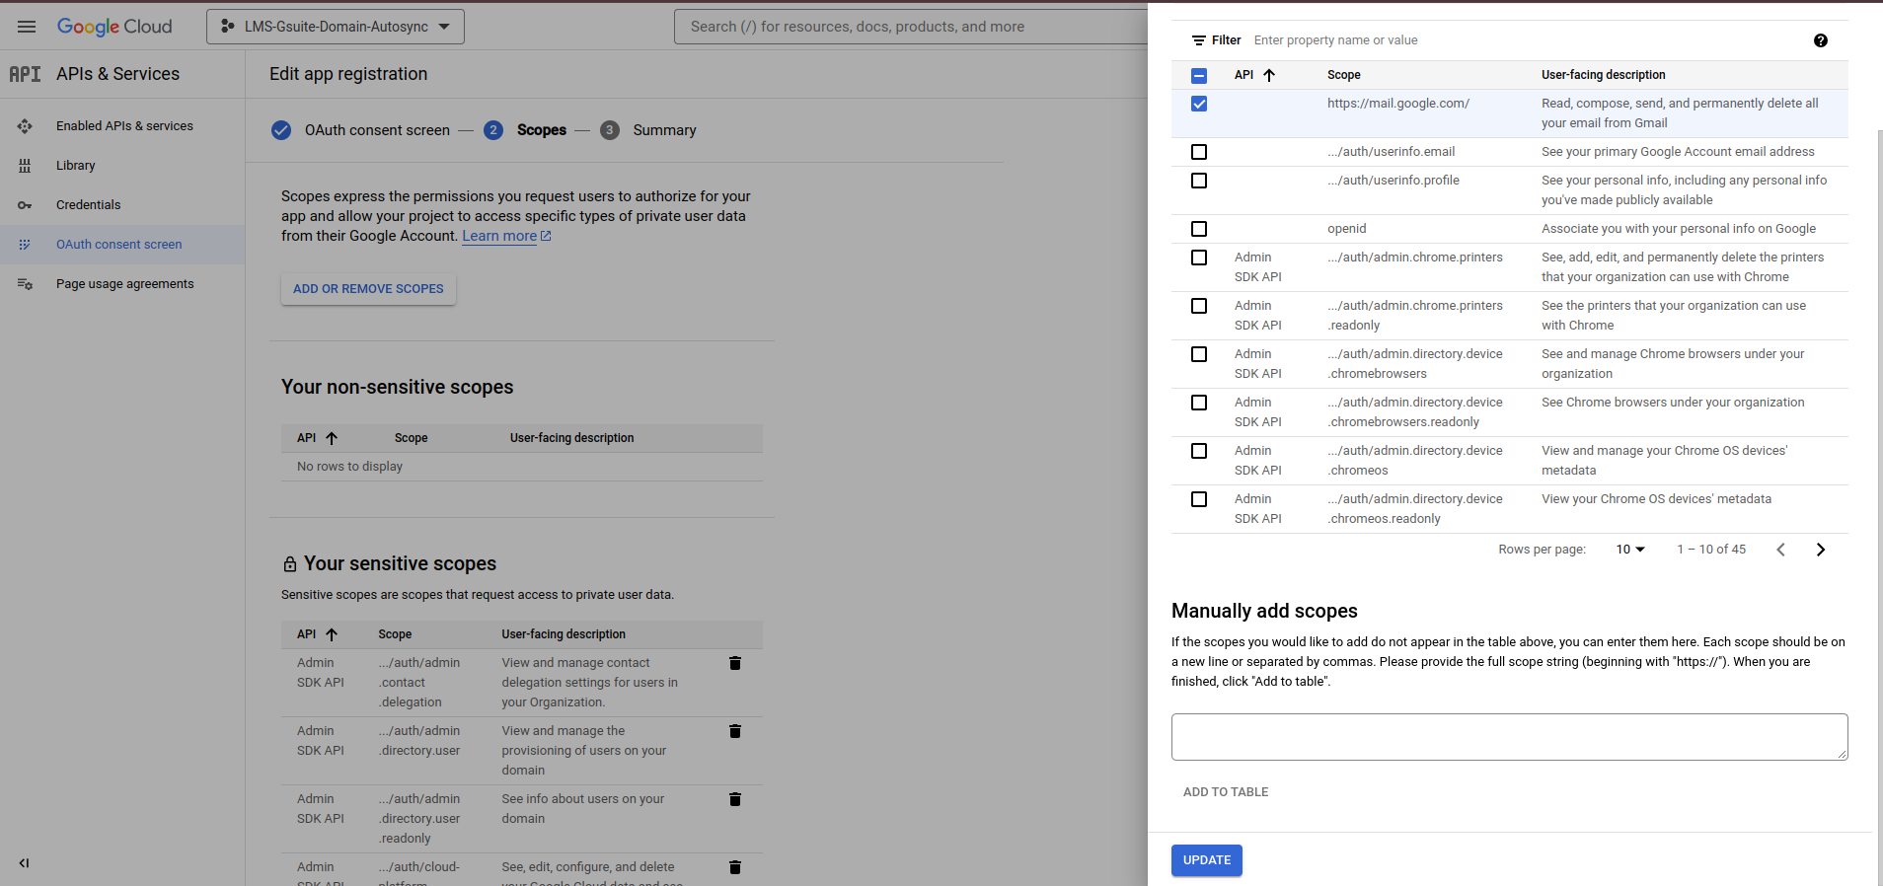This screenshot has width=1883, height=886.
Task: Check the admin.chrome.printers scope
Action: point(1199,258)
